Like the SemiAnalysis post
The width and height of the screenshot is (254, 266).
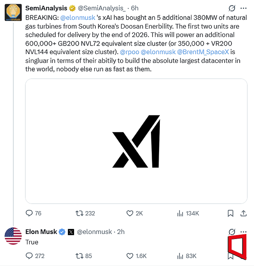[x=130, y=213]
